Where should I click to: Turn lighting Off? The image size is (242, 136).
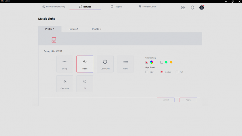(x=85, y=84)
